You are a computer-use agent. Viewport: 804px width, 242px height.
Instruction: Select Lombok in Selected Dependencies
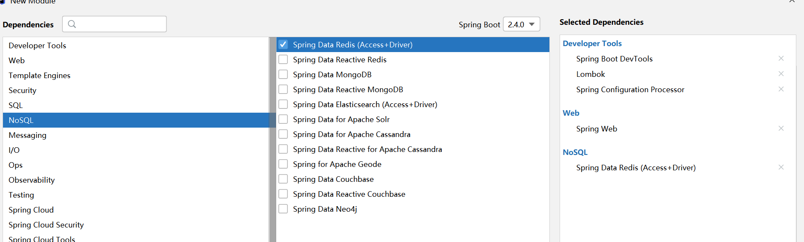pos(590,74)
